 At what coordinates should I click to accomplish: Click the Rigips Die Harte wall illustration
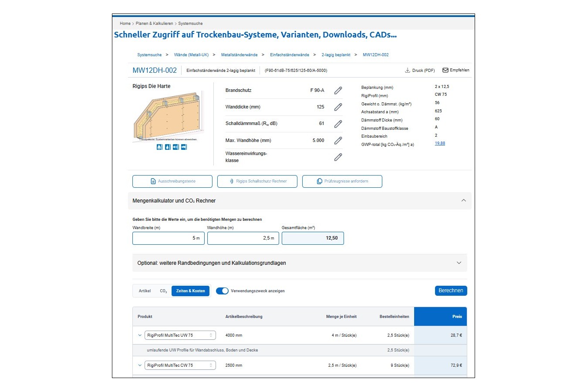pyautogui.click(x=168, y=116)
